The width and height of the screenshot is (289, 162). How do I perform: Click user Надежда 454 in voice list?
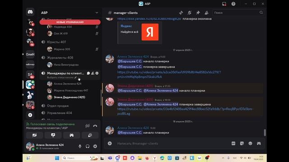(x=63, y=27)
